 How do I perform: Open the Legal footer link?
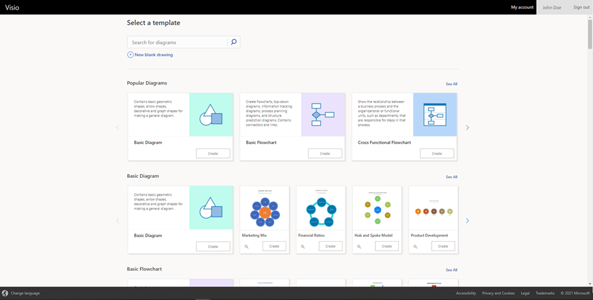[x=525, y=293]
